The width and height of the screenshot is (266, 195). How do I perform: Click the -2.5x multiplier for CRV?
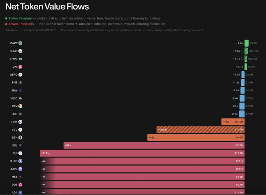pyautogui.click(x=235, y=106)
